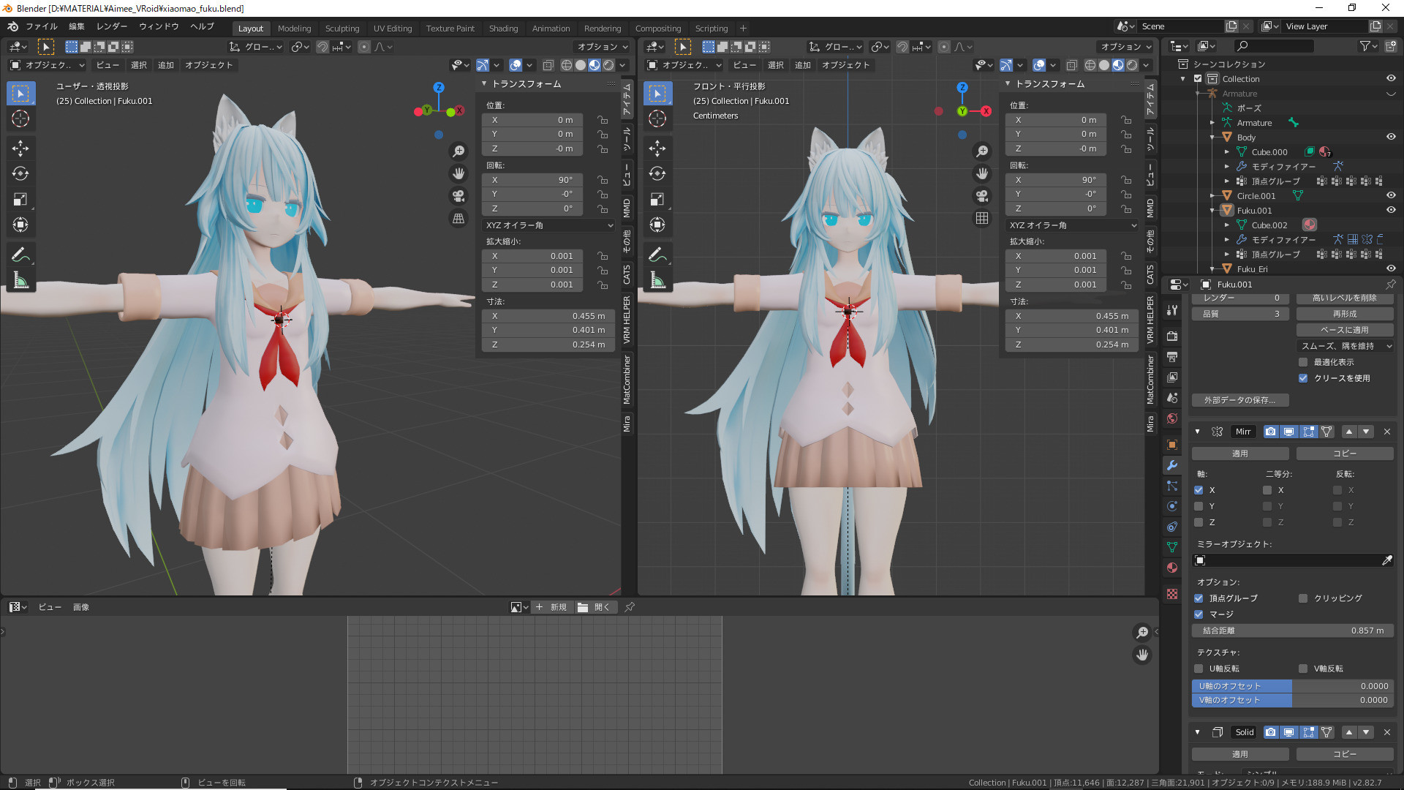Open the Output properties printer tab
The height and width of the screenshot is (790, 1404).
coord(1172,356)
